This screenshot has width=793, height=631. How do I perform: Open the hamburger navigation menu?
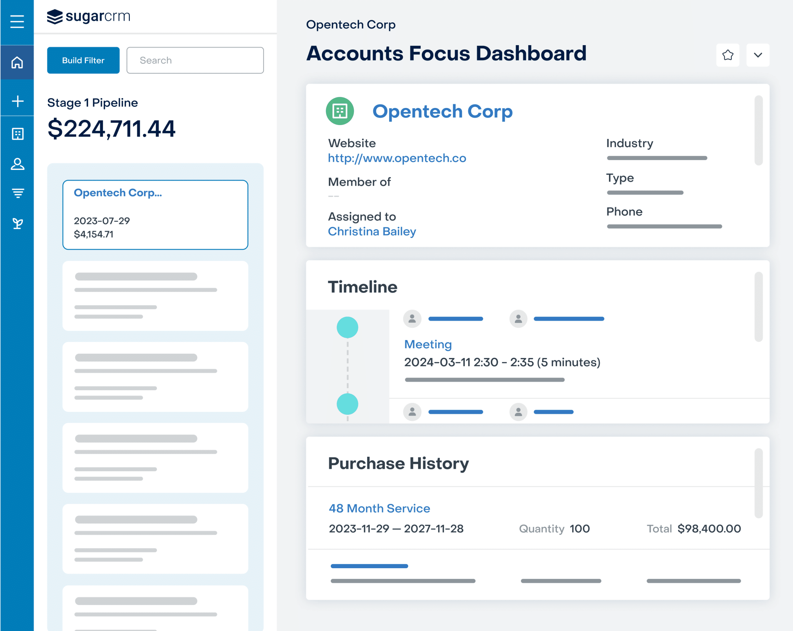pos(17,21)
